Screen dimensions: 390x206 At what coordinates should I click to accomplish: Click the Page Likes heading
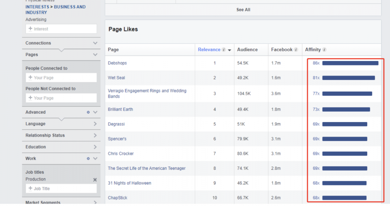pos(123,29)
